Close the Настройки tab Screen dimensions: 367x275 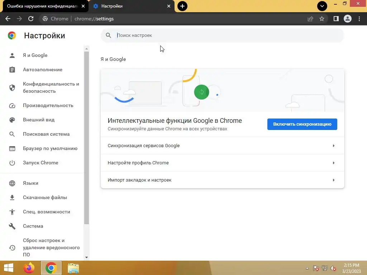[x=169, y=6]
